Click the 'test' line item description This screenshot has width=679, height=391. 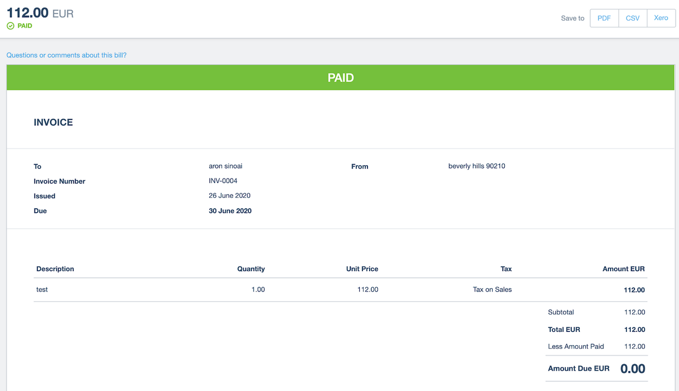coord(42,289)
